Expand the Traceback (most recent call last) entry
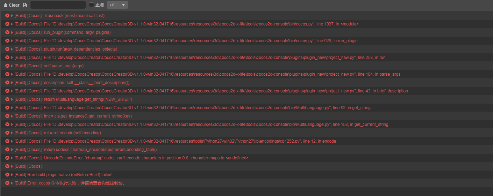 tap(12, 16)
